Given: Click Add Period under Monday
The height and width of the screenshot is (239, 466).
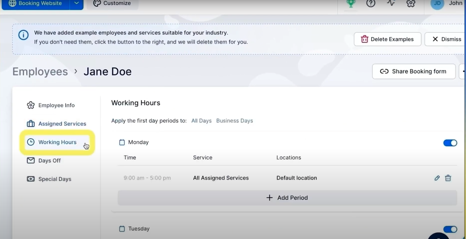Looking at the screenshot, I should click(287, 198).
